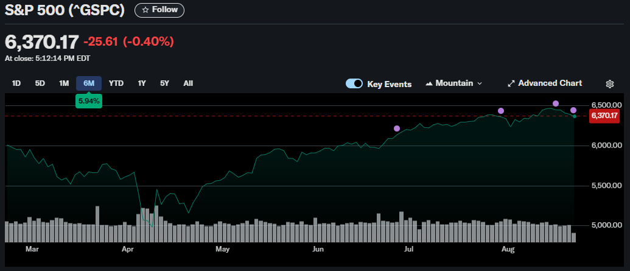Select the 5Y time range
Screen dimensions: 630x271
point(165,83)
